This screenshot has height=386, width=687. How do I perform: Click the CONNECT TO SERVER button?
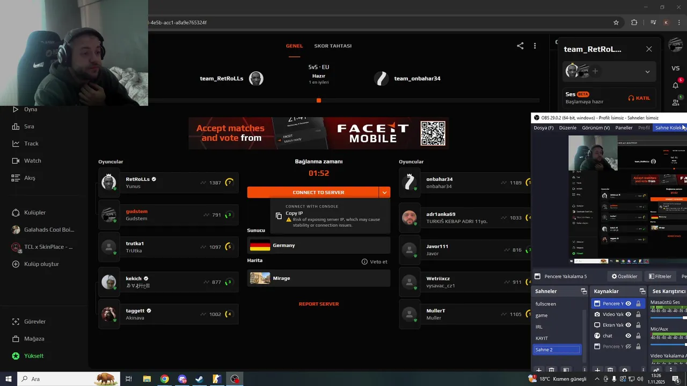(x=313, y=192)
